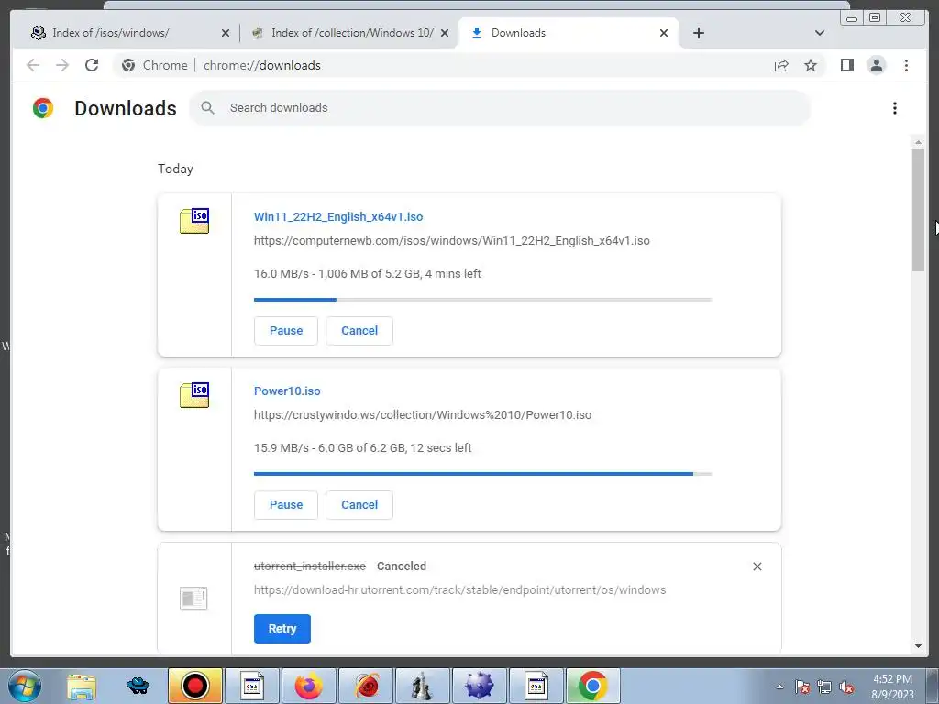Launch Firefox from the taskbar
Image resolution: width=939 pixels, height=704 pixels.
pyautogui.click(x=308, y=686)
